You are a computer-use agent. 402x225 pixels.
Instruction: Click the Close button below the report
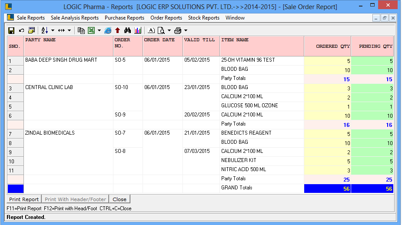(120, 199)
